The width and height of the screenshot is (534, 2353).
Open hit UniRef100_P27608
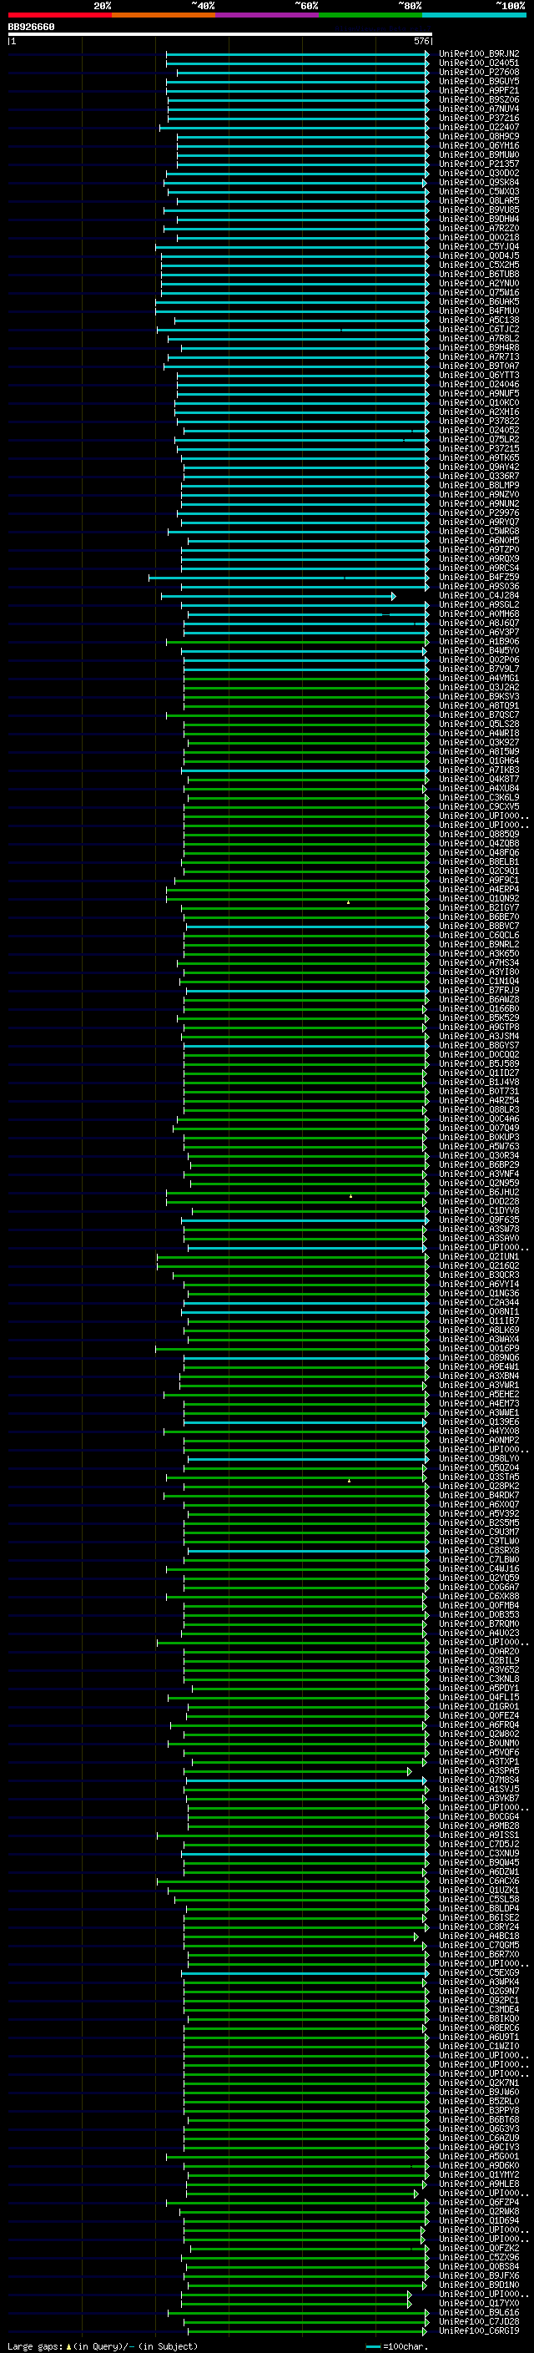coord(479,72)
